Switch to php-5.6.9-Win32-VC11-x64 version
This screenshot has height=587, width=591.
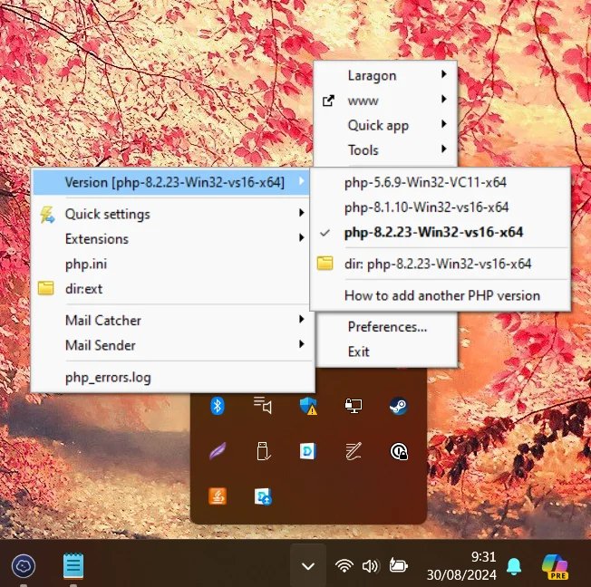coord(441,182)
